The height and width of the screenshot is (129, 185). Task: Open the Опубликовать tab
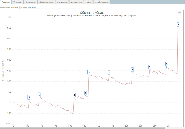101,2
